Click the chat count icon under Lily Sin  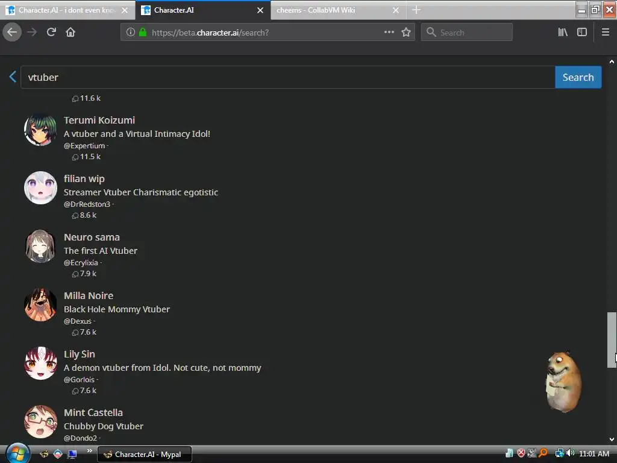[75, 391]
